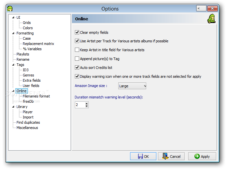Click the '<' title bar button
The height and width of the screenshot is (169, 226).
tap(201, 8)
